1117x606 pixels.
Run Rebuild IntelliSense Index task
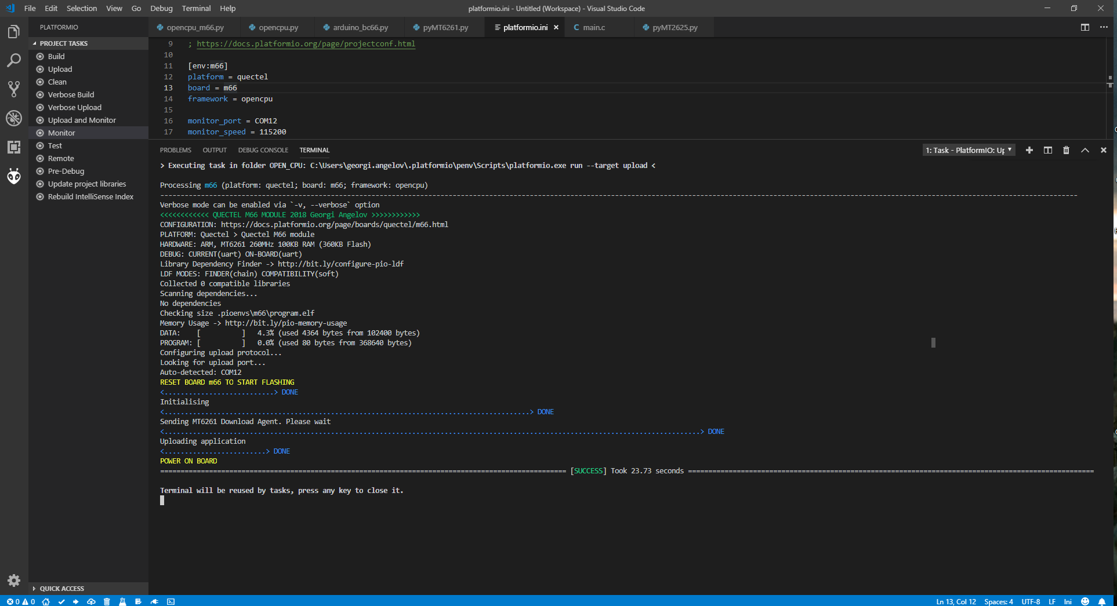(x=88, y=196)
